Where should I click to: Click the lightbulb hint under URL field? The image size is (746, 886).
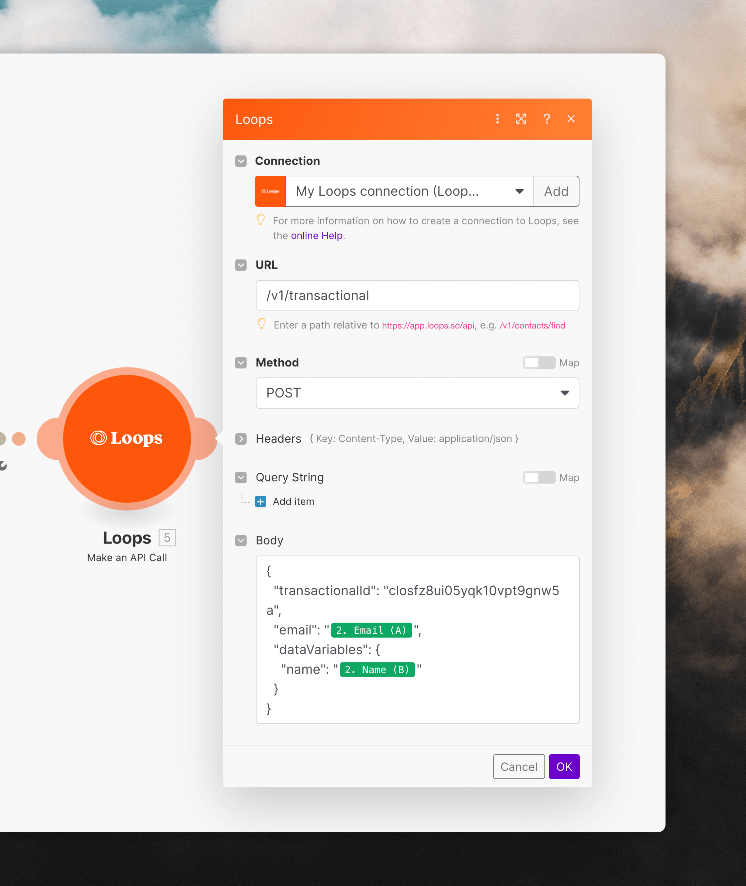click(261, 324)
